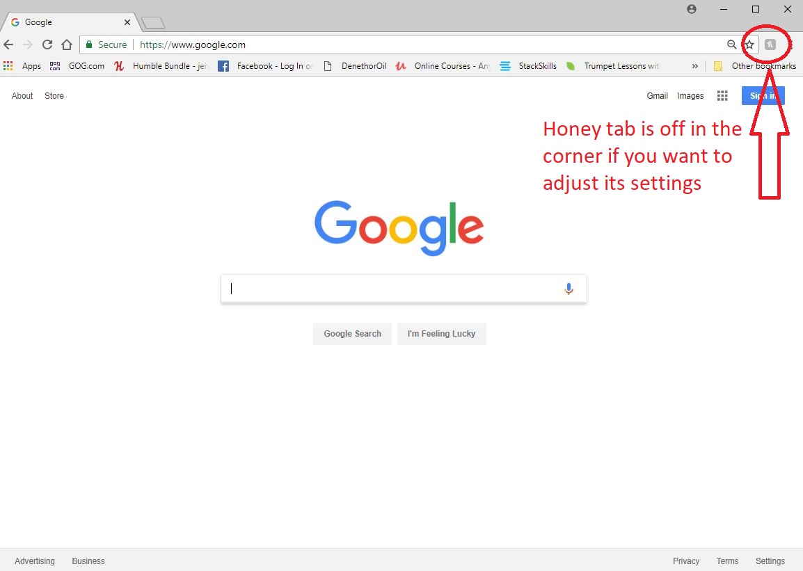The width and height of the screenshot is (803, 571).
Task: Start voice search with microphone icon
Action: (x=569, y=289)
